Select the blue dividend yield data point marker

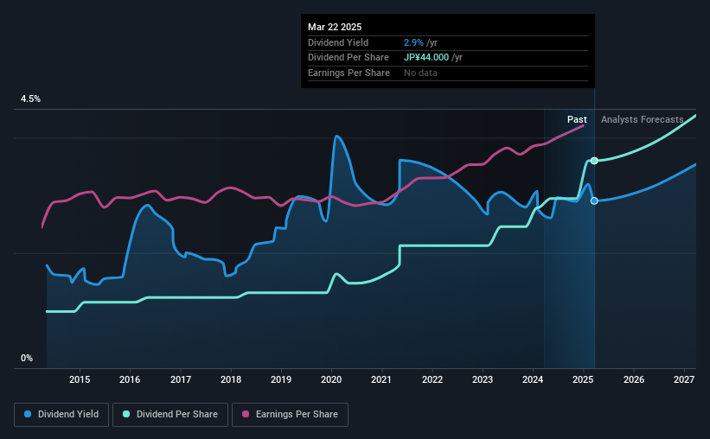594,201
